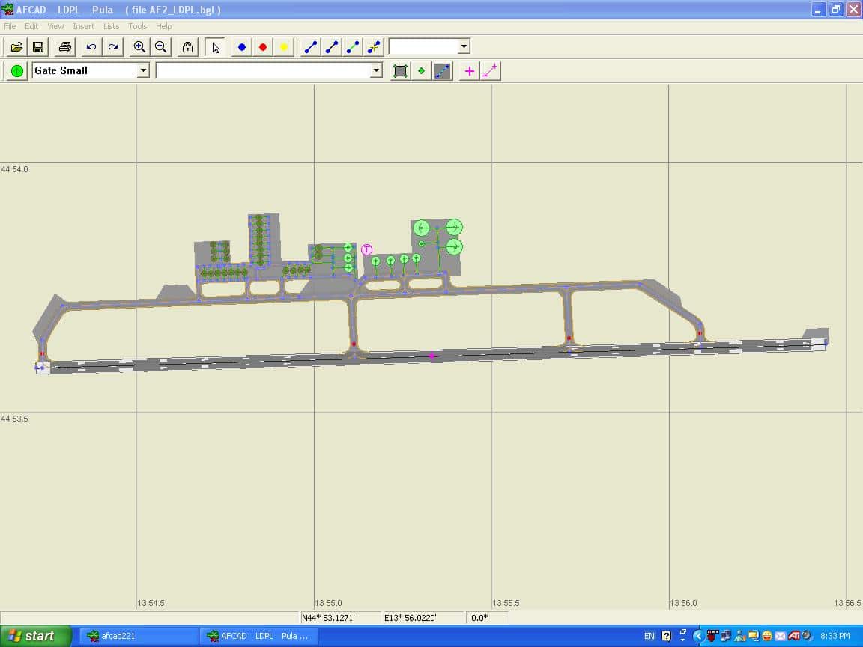Click the Undo button
The height and width of the screenshot is (647, 863).
(90, 46)
